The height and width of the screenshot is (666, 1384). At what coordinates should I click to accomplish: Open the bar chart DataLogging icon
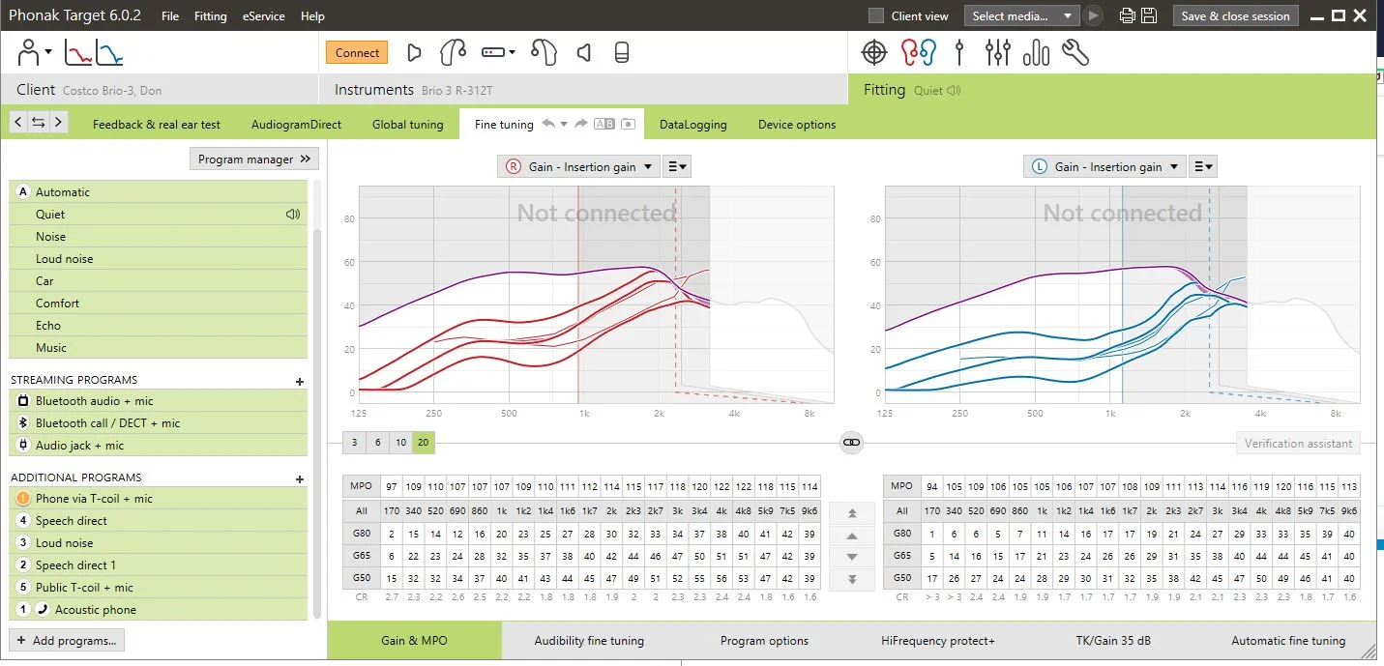[1036, 52]
